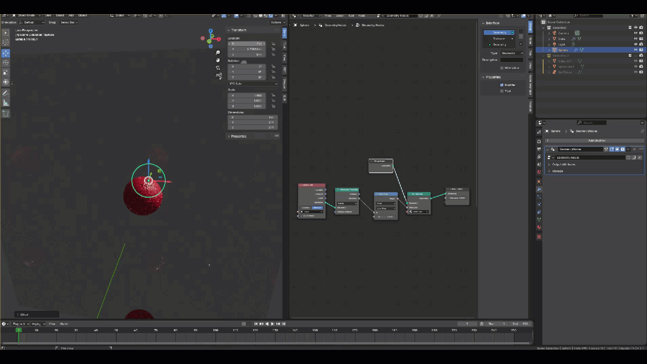Open the Type Geometry dropdown
This screenshot has width=647, height=364.
(512, 53)
